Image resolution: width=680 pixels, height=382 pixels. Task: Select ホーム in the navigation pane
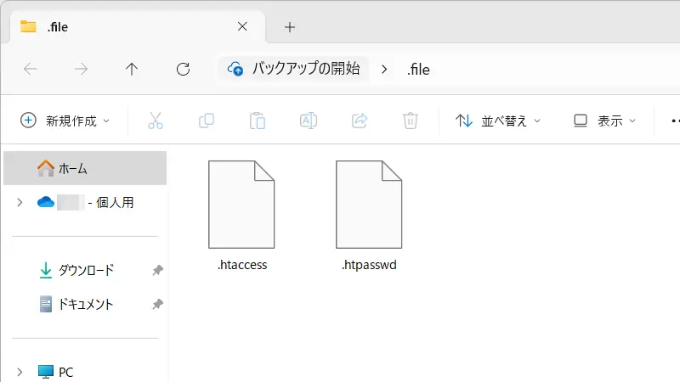click(x=85, y=168)
